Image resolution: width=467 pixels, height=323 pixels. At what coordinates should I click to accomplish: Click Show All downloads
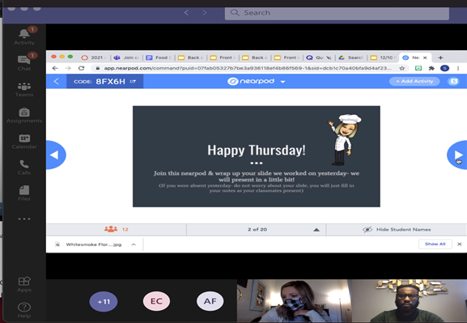tap(435, 244)
